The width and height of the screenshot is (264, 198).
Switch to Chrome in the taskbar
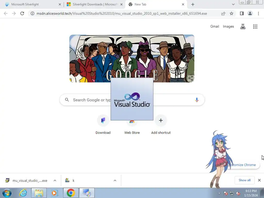pos(71,193)
